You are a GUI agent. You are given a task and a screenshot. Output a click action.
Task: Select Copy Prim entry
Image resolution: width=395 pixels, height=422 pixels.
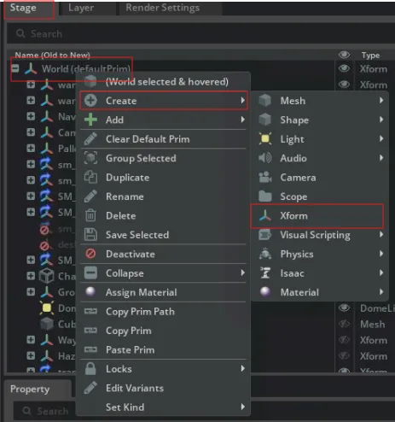click(163, 331)
